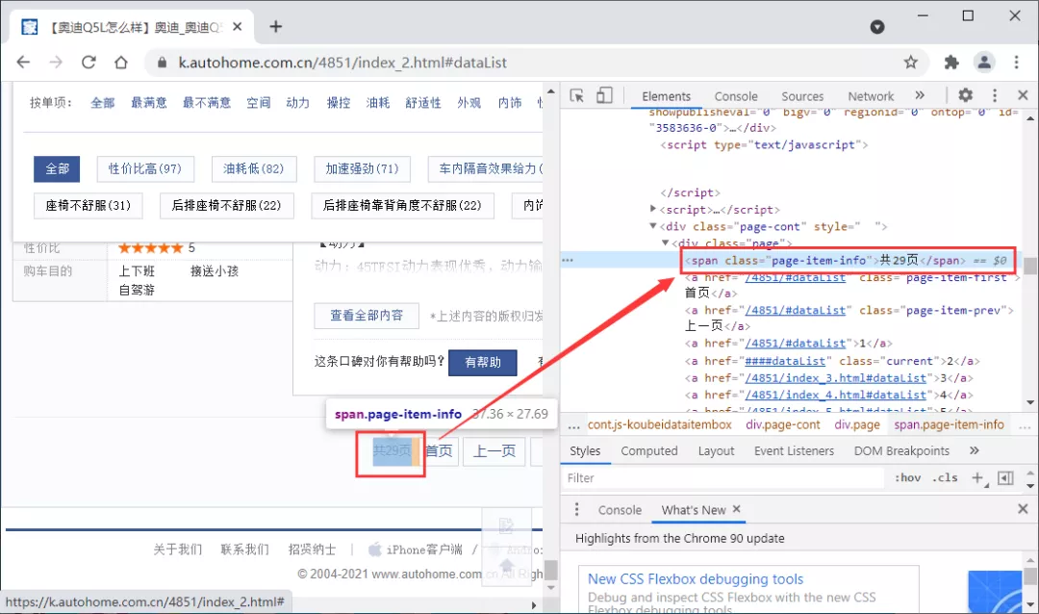Show more Styles sidebar tabs
This screenshot has height=614, width=1039.
click(974, 451)
